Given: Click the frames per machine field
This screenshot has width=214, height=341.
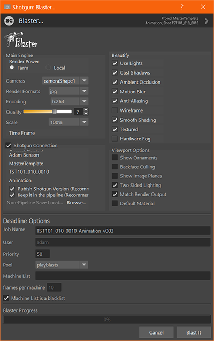Looking at the screenshot, I should click(x=54, y=287).
